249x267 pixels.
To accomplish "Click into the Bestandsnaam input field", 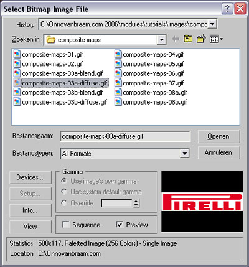I will 125,136.
